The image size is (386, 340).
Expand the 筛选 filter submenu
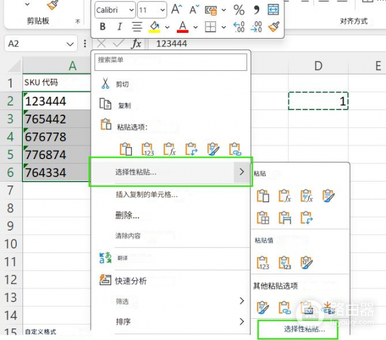click(170, 301)
